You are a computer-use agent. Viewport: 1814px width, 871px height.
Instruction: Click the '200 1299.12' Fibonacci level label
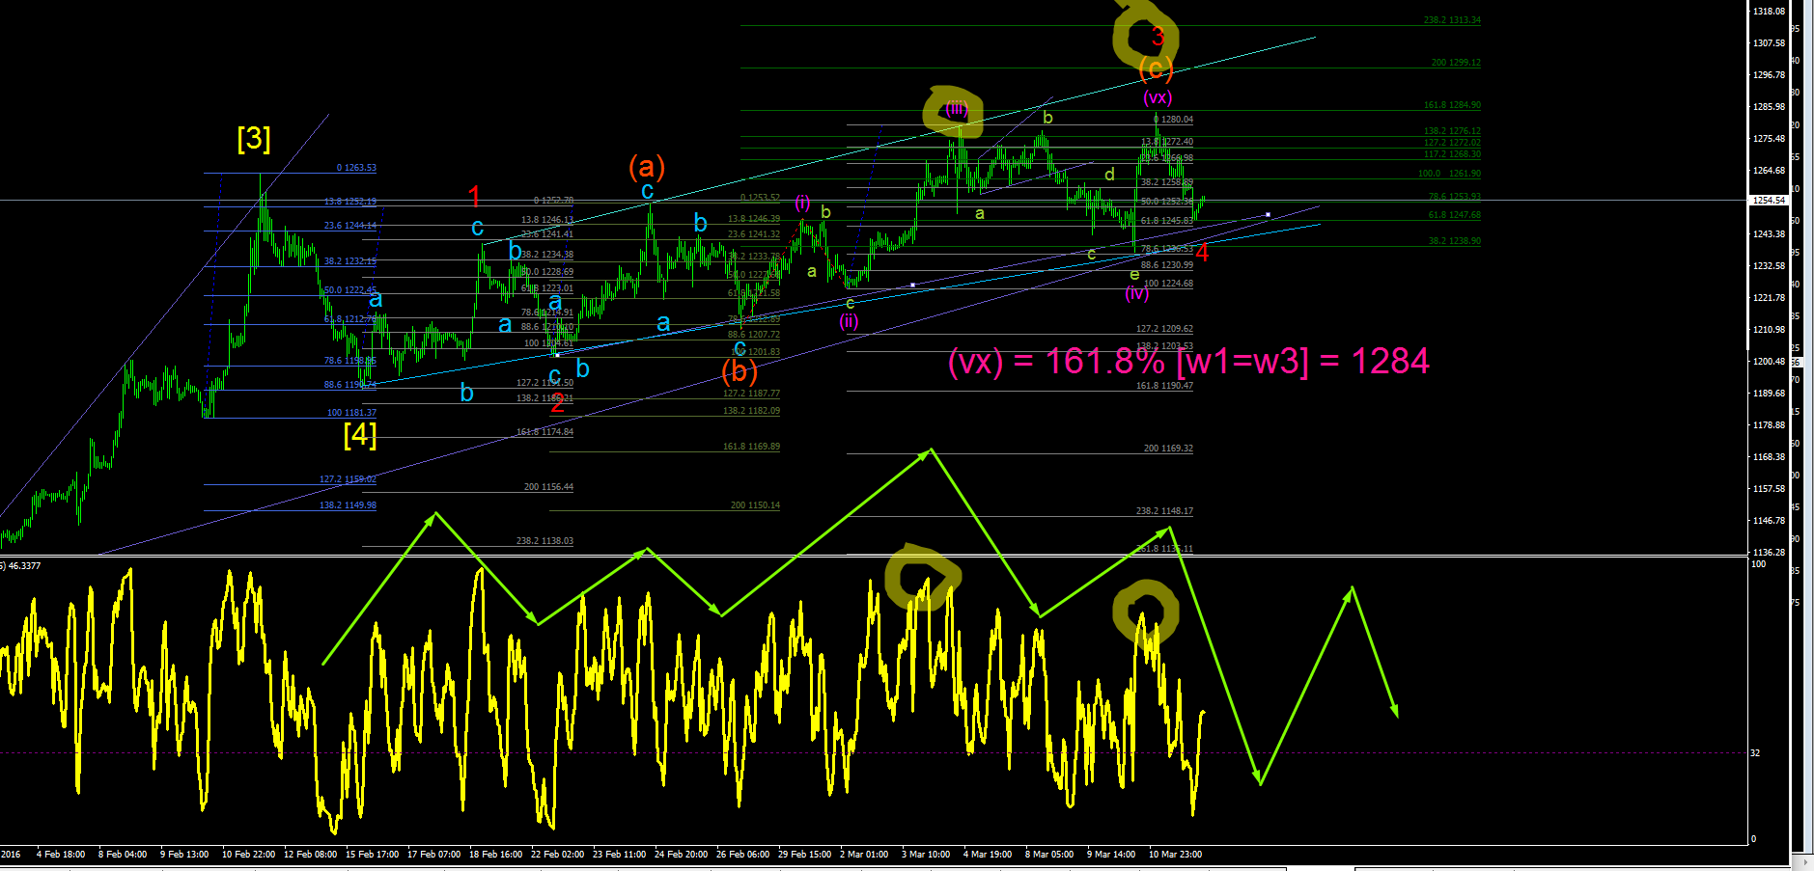[x=1456, y=63]
